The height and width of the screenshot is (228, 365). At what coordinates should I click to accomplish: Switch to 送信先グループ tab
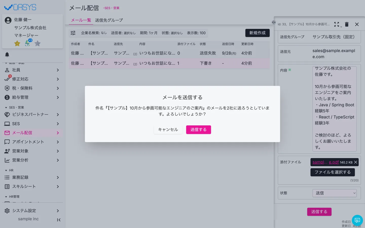pos(109,20)
